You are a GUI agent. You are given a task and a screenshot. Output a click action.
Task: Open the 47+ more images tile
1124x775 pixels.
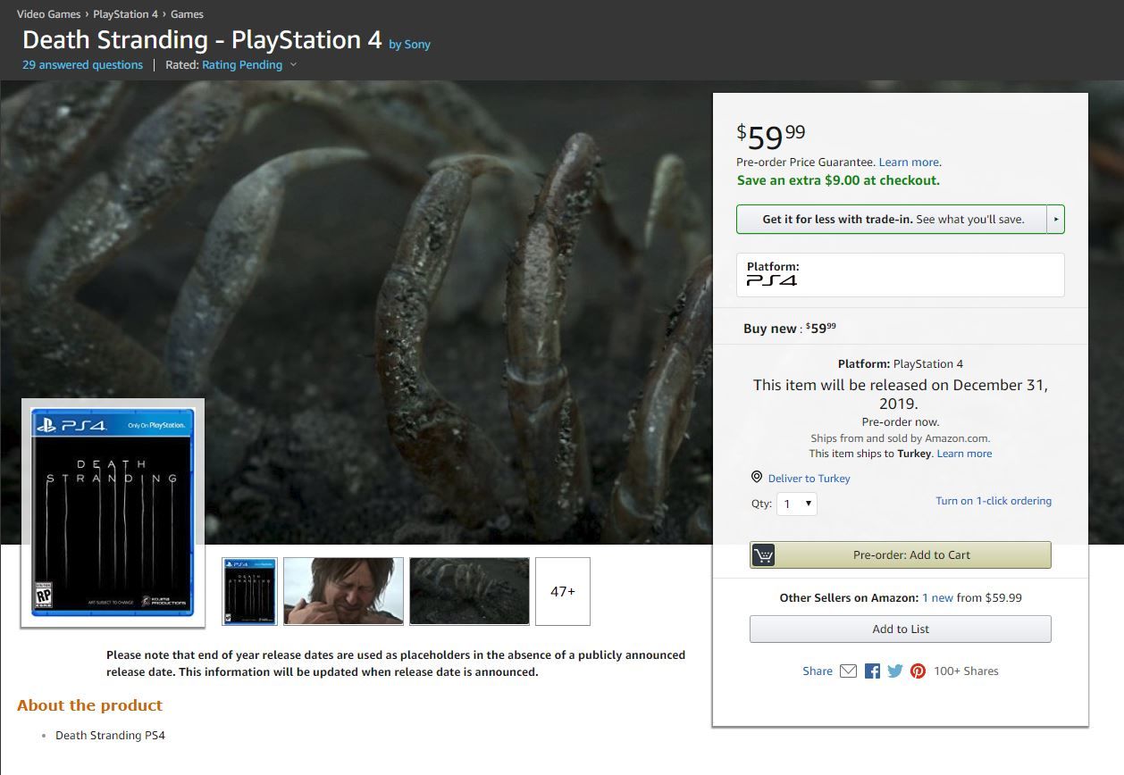click(x=563, y=591)
